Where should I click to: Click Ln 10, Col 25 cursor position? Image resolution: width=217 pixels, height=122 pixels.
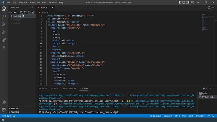156,116
